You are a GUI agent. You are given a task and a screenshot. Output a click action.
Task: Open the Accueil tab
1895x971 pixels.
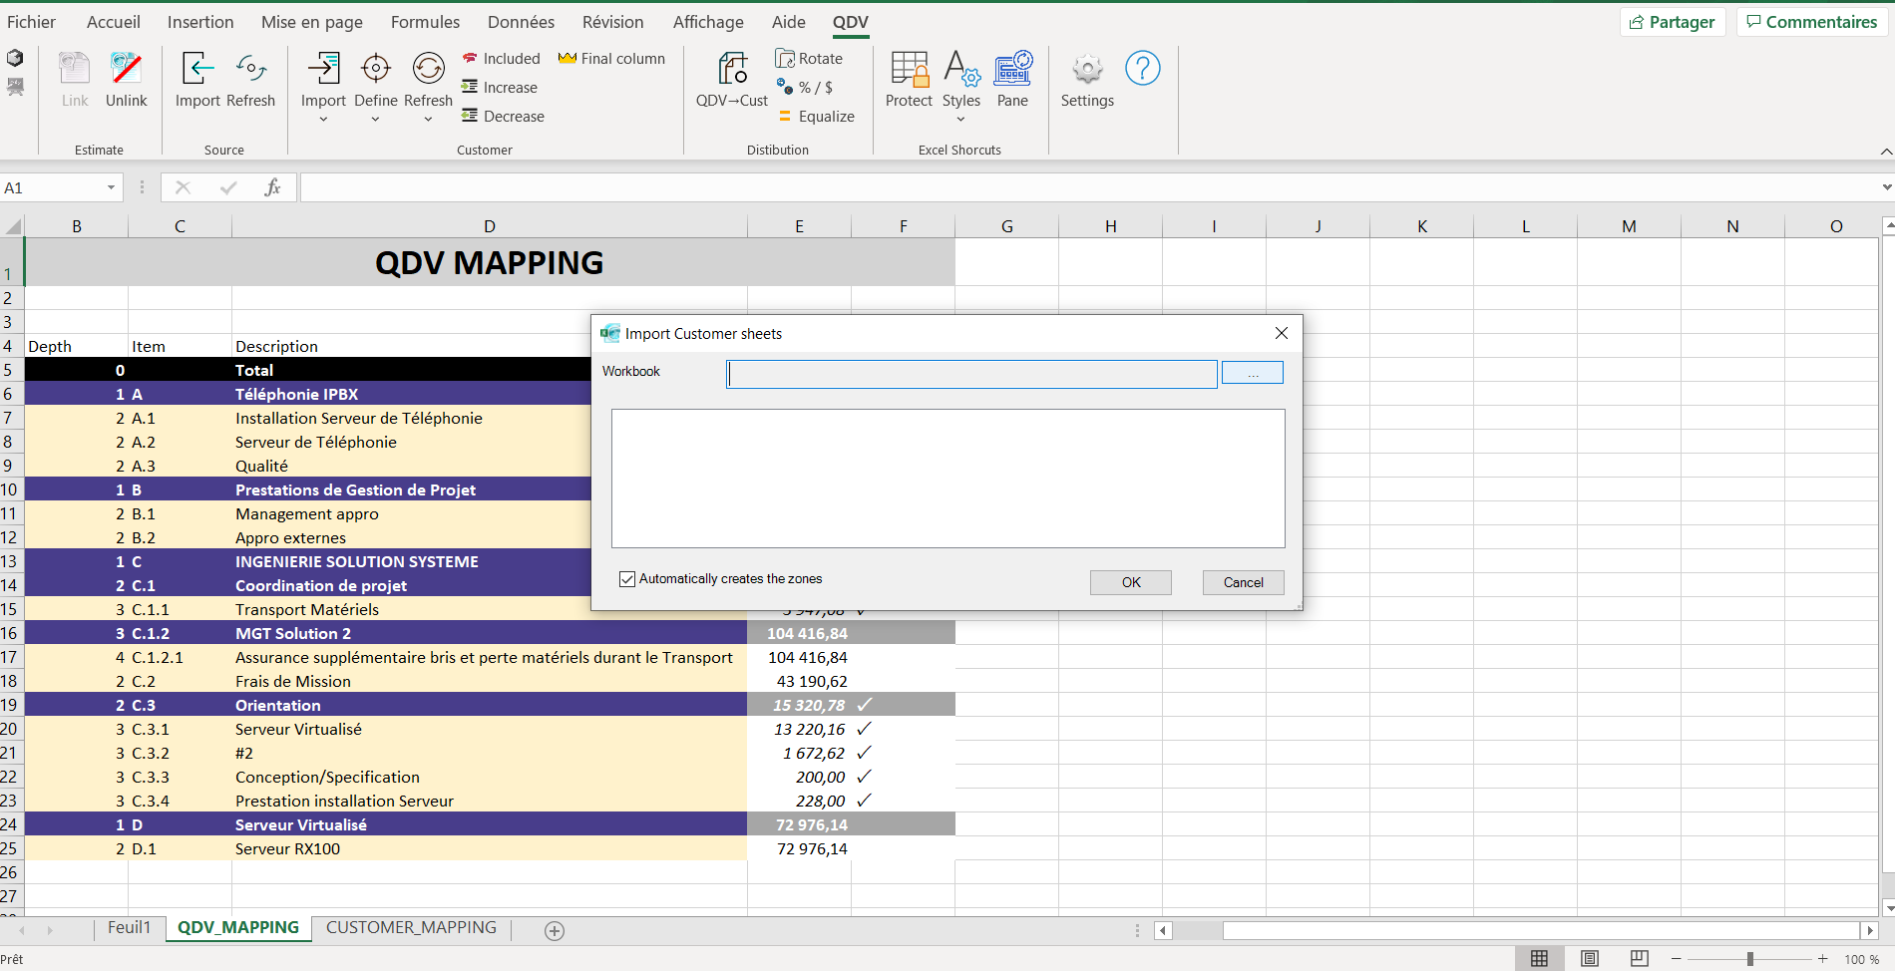[x=114, y=22]
